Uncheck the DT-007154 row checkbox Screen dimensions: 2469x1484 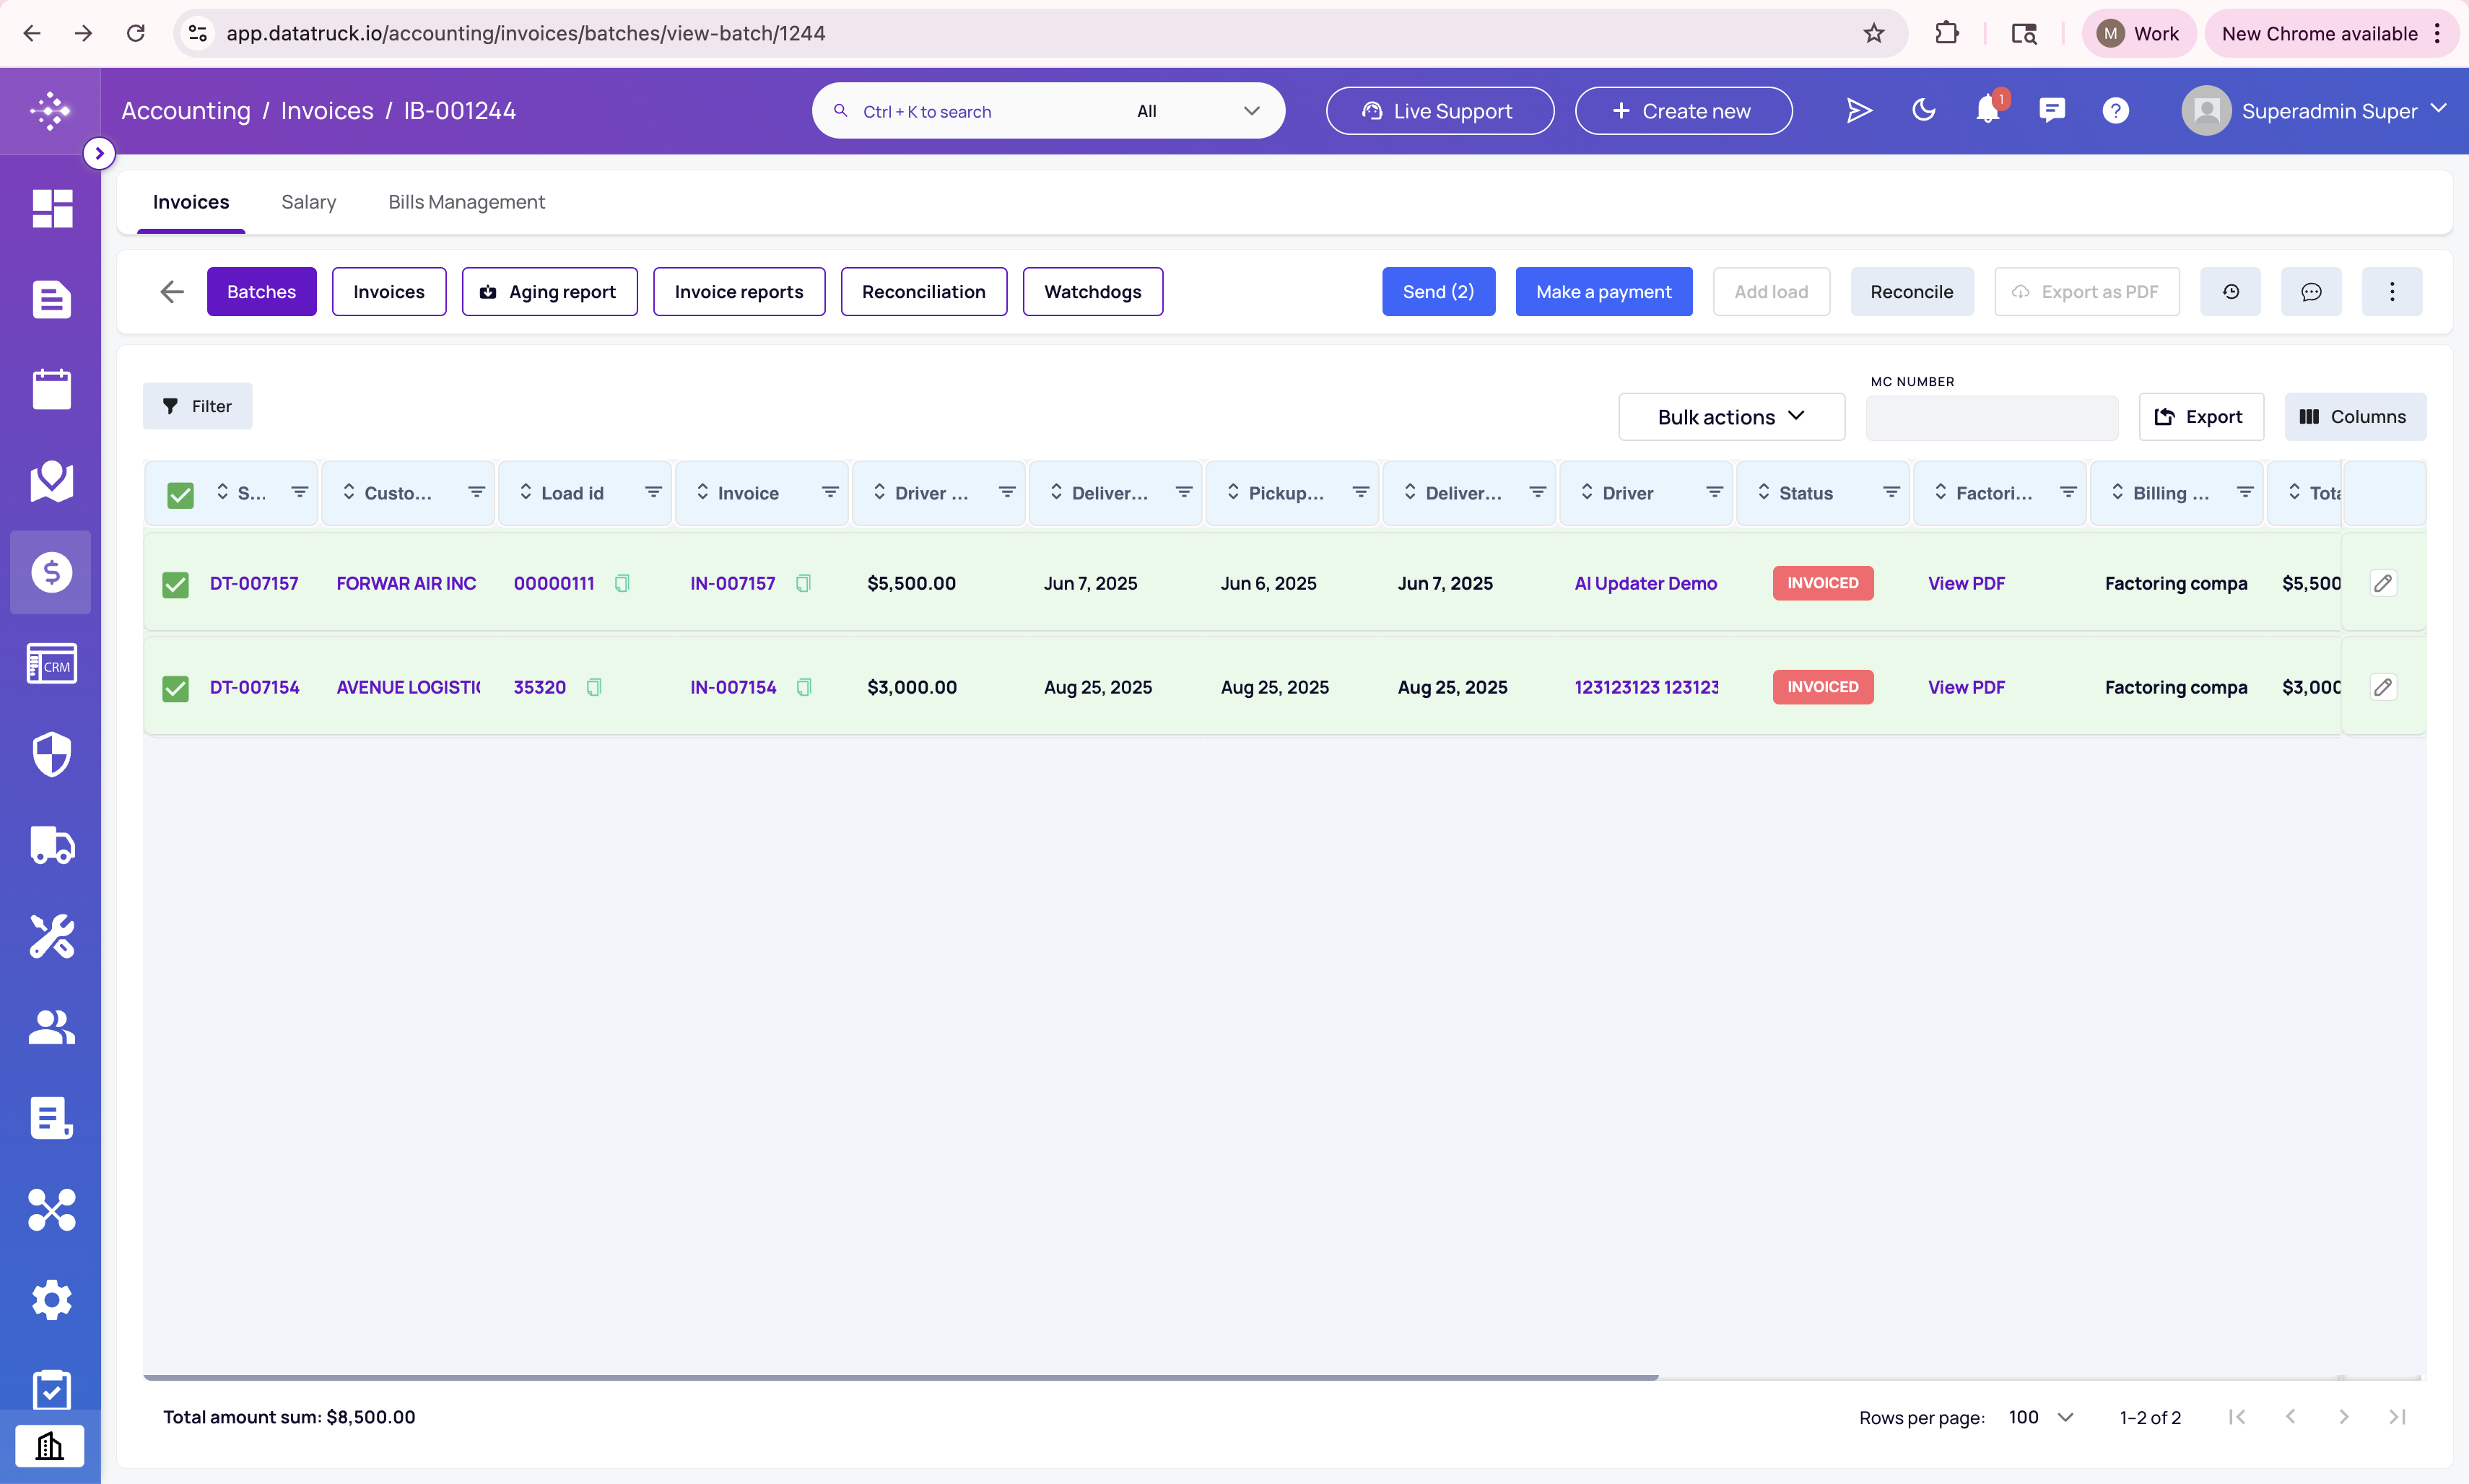[175, 689]
